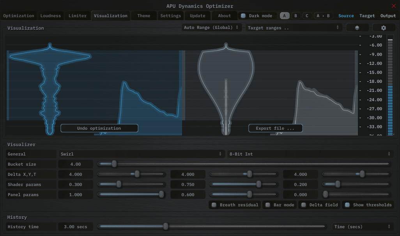Click the Bucket size slider handle
400x236 pixels.
(x=114, y=164)
